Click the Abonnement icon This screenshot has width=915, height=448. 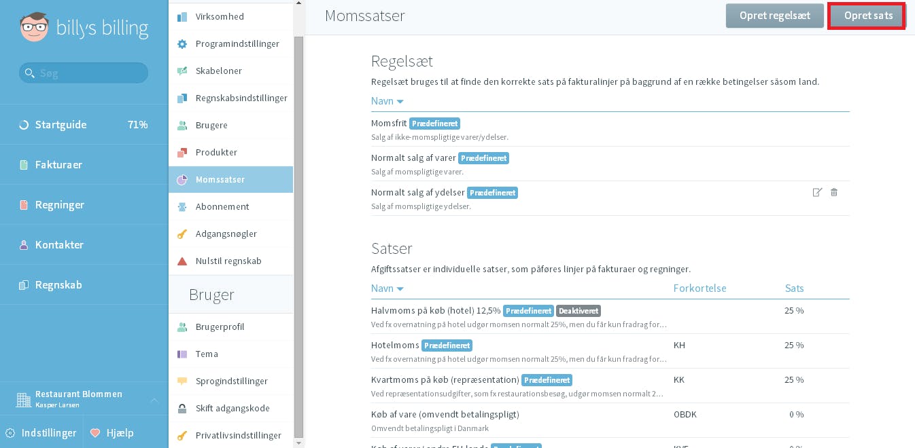point(182,207)
